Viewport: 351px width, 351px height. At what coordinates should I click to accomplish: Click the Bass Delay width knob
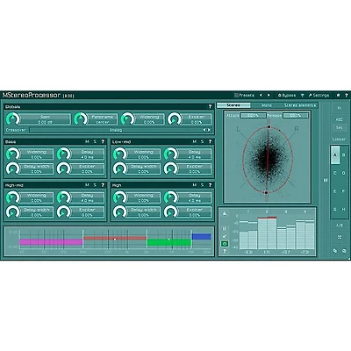13,168
